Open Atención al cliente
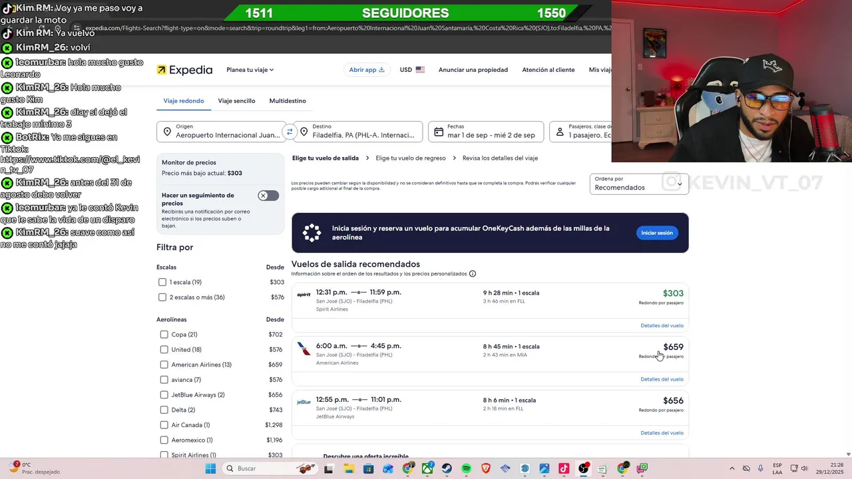Screen dimensions: 852x479 pos(548,70)
